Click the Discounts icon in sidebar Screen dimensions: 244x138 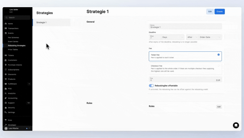point(6,74)
